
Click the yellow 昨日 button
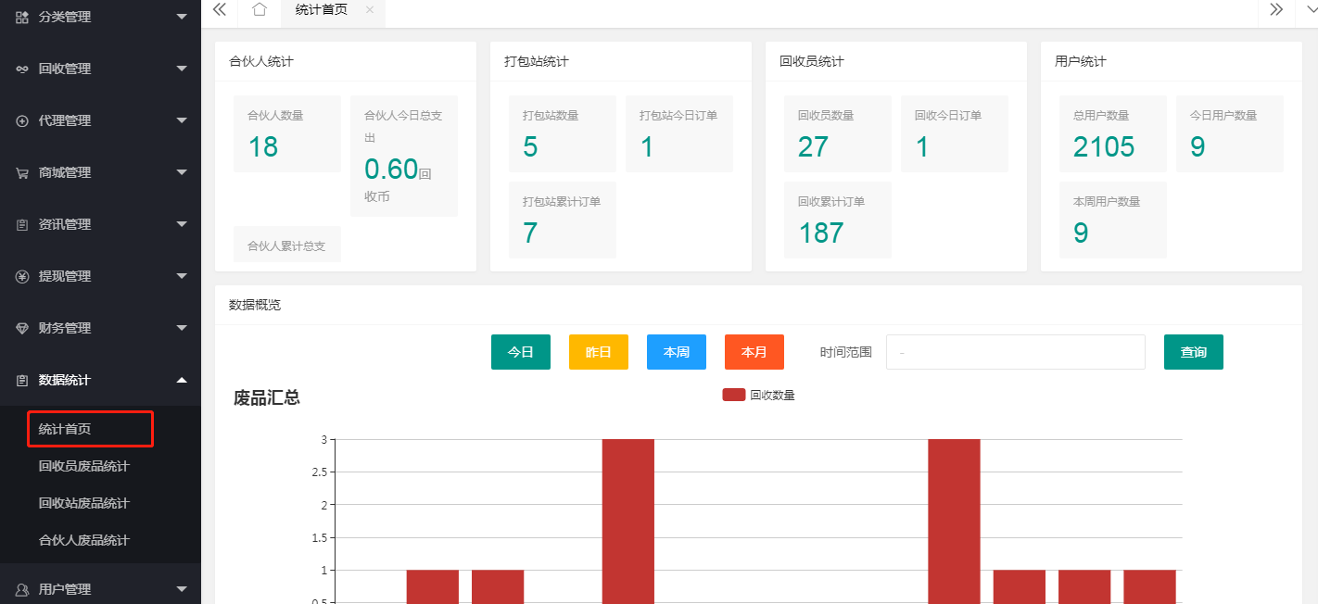[x=599, y=352]
